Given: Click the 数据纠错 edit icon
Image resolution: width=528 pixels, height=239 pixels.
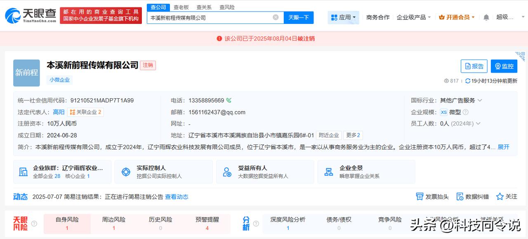Looking at the screenshot, I should pos(460,196).
